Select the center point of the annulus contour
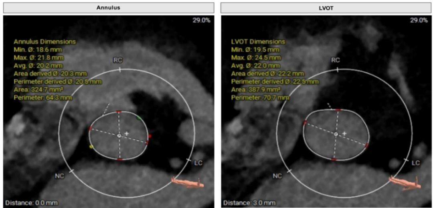Screen dimensions: 433x208 [x=119, y=136]
